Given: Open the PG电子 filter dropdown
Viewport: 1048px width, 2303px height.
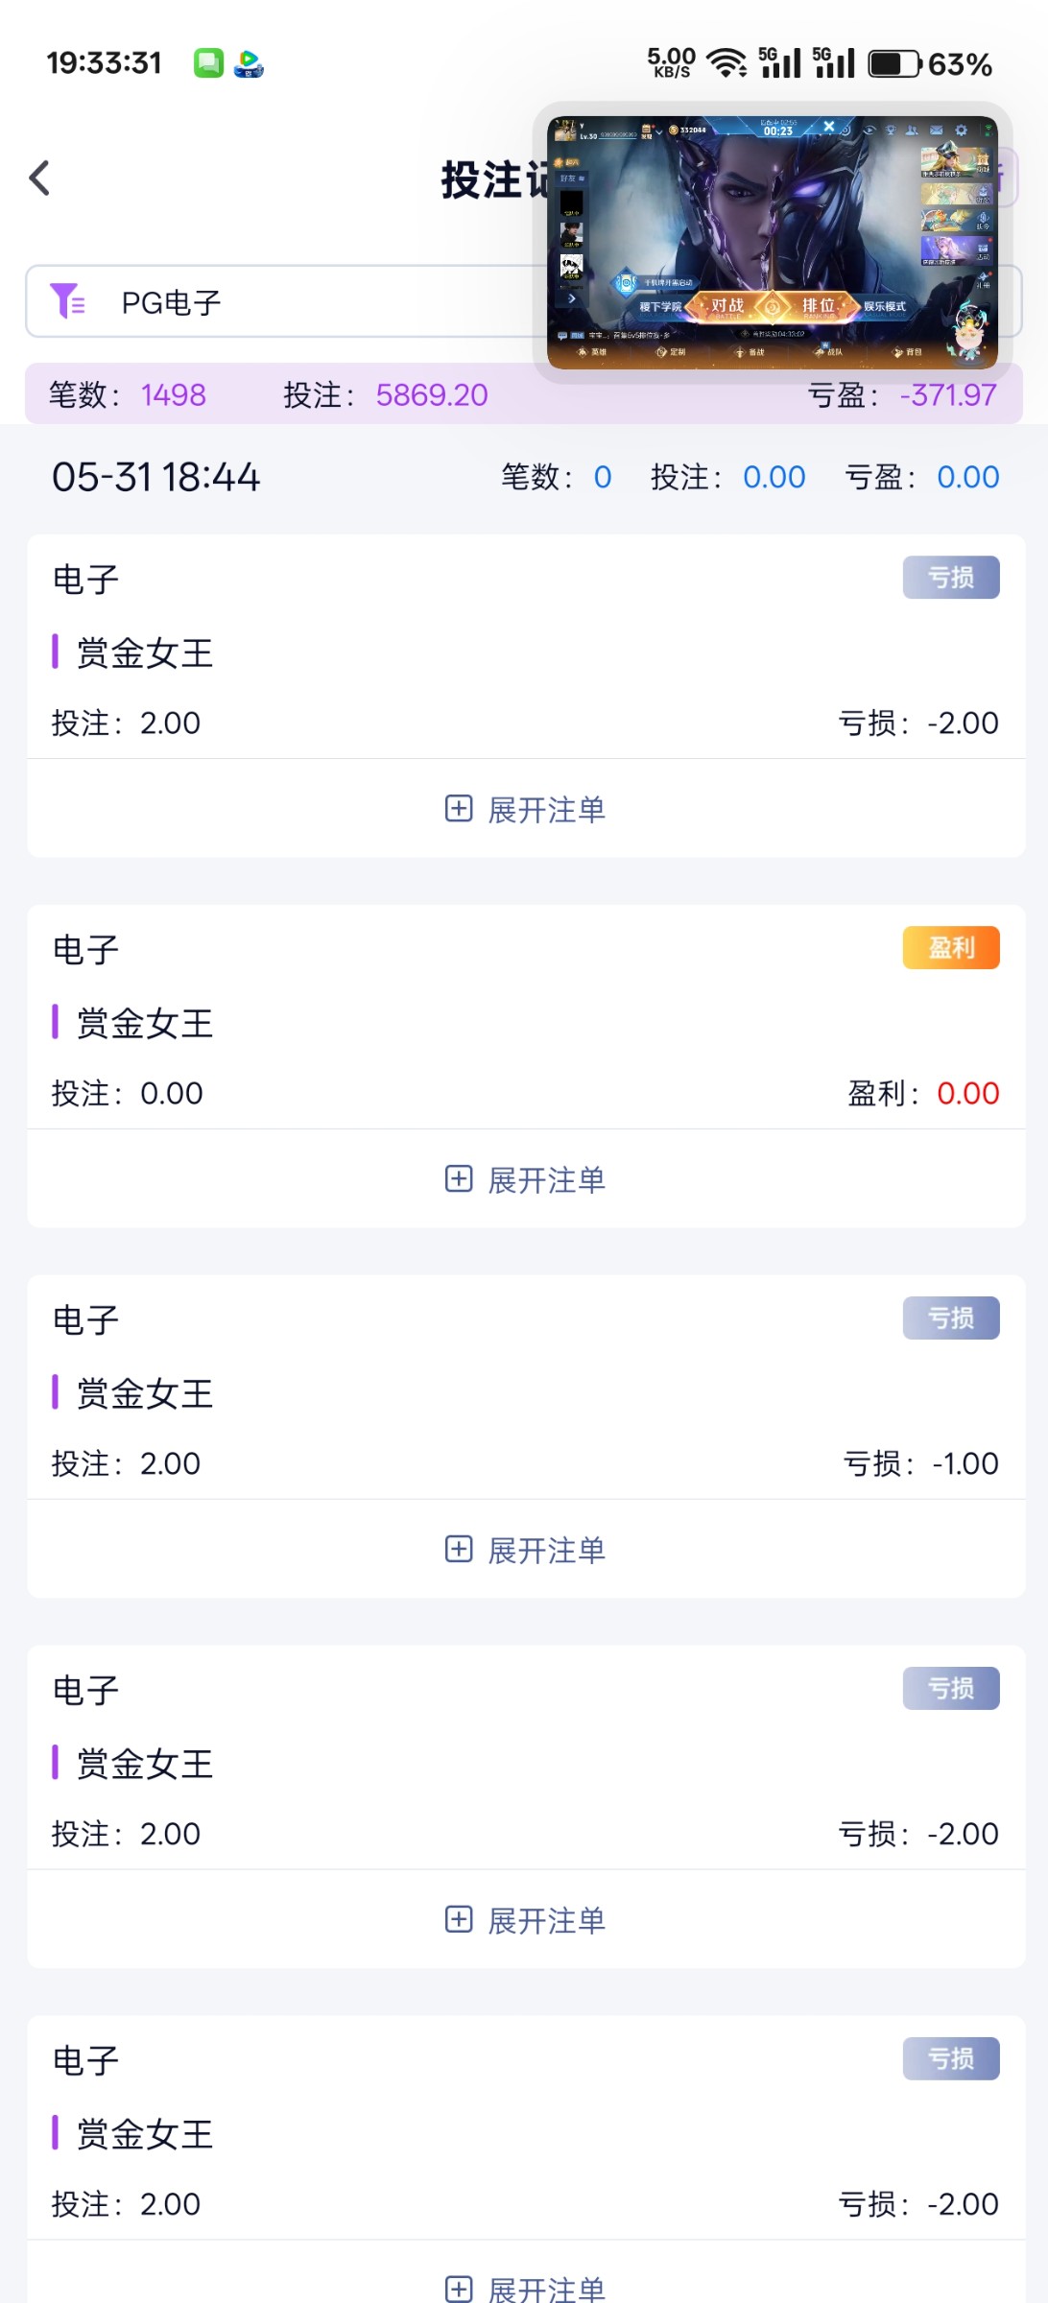Looking at the screenshot, I should 288,301.
